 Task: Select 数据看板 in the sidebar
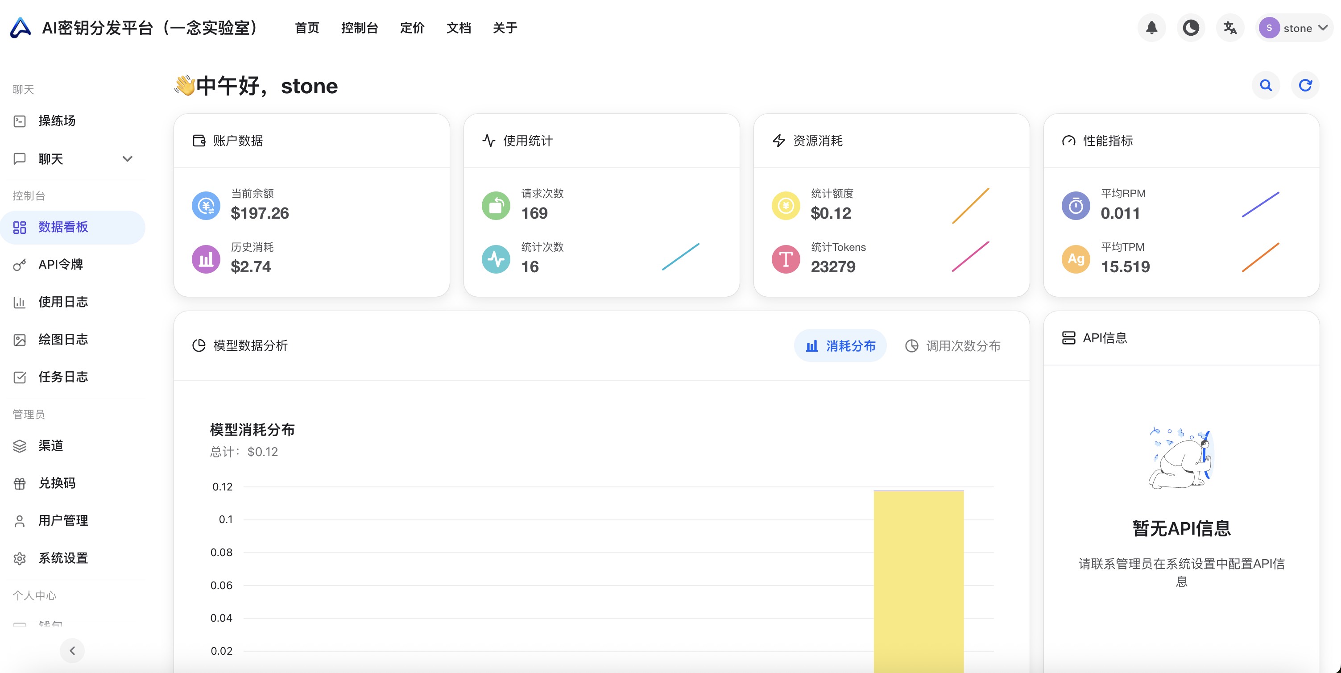tap(73, 227)
